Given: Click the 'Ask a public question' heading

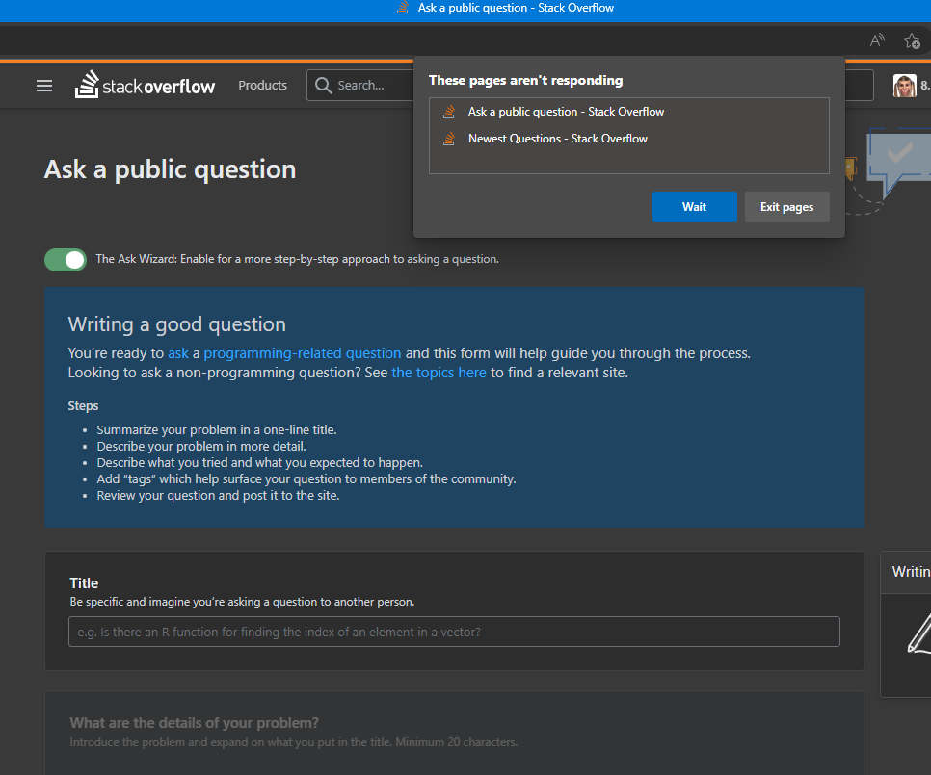Looking at the screenshot, I should click(170, 169).
